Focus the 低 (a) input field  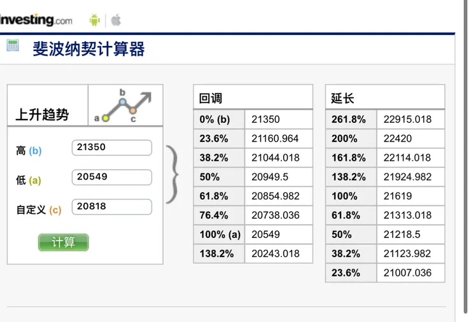point(112,177)
